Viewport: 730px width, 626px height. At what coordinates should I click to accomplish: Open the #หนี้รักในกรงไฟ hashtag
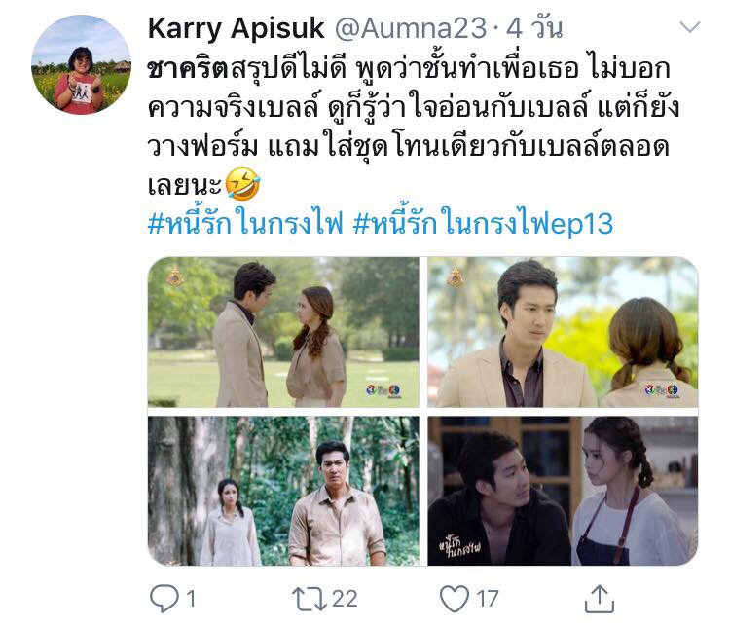click(245, 223)
